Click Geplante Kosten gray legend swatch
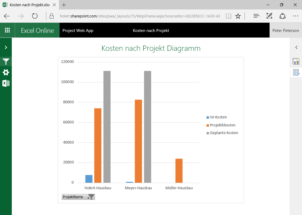 208,133
